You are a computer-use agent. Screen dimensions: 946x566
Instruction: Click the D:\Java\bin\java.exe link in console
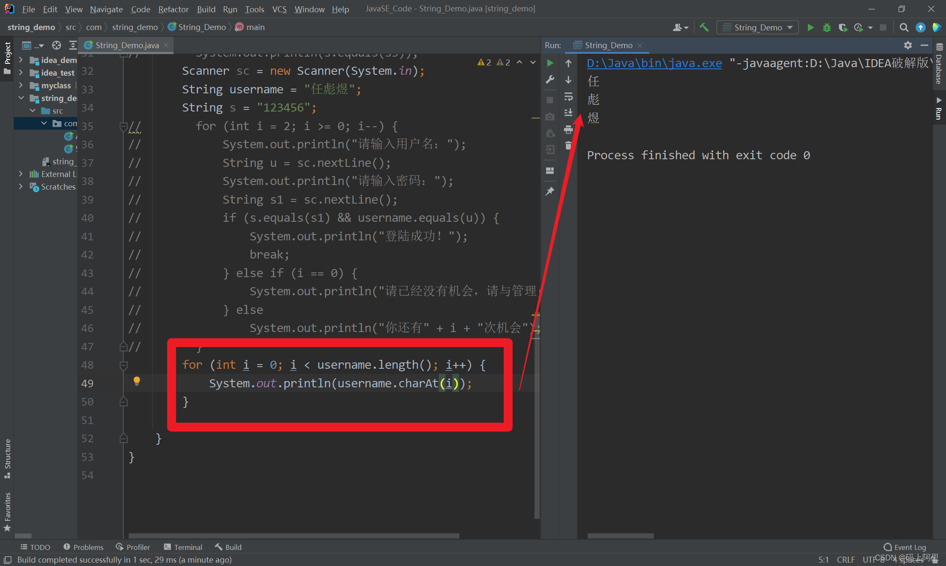point(654,63)
